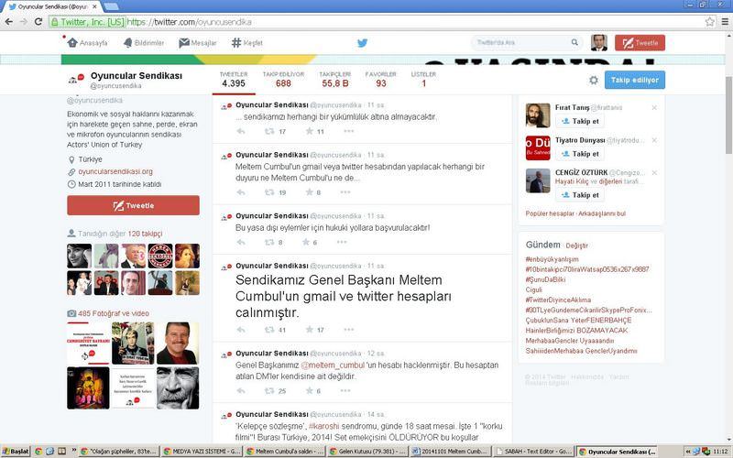
Task: Follow Fırat Tanış with Takip et
Action: tap(580, 121)
